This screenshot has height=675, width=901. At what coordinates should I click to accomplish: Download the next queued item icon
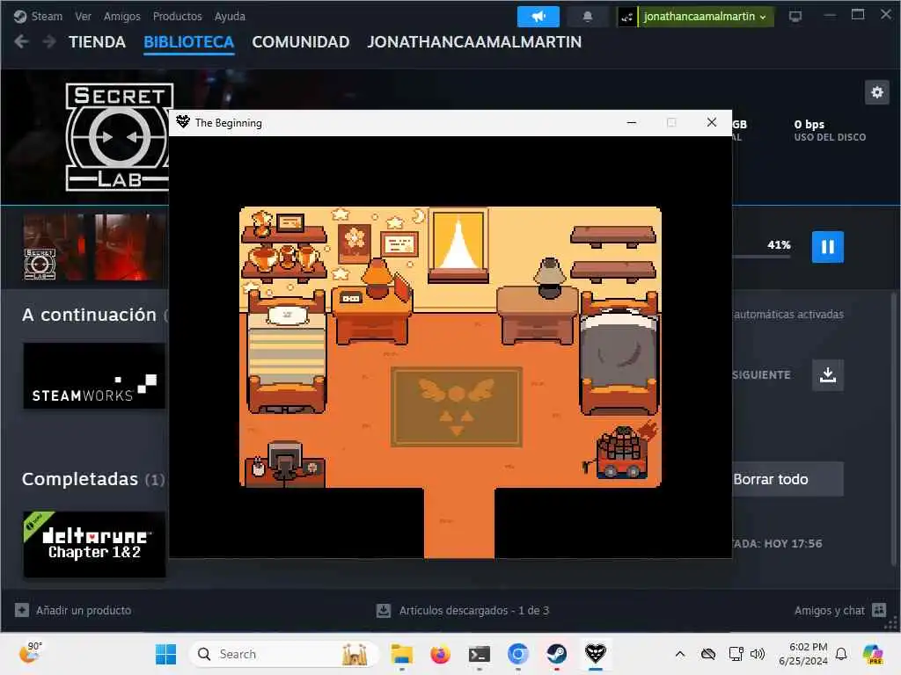pos(827,374)
